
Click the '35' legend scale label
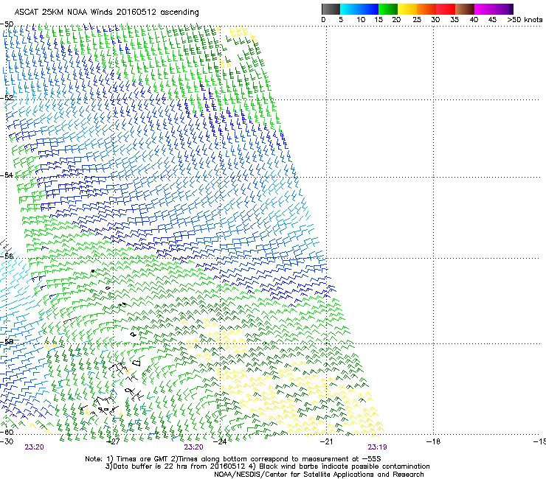point(455,20)
